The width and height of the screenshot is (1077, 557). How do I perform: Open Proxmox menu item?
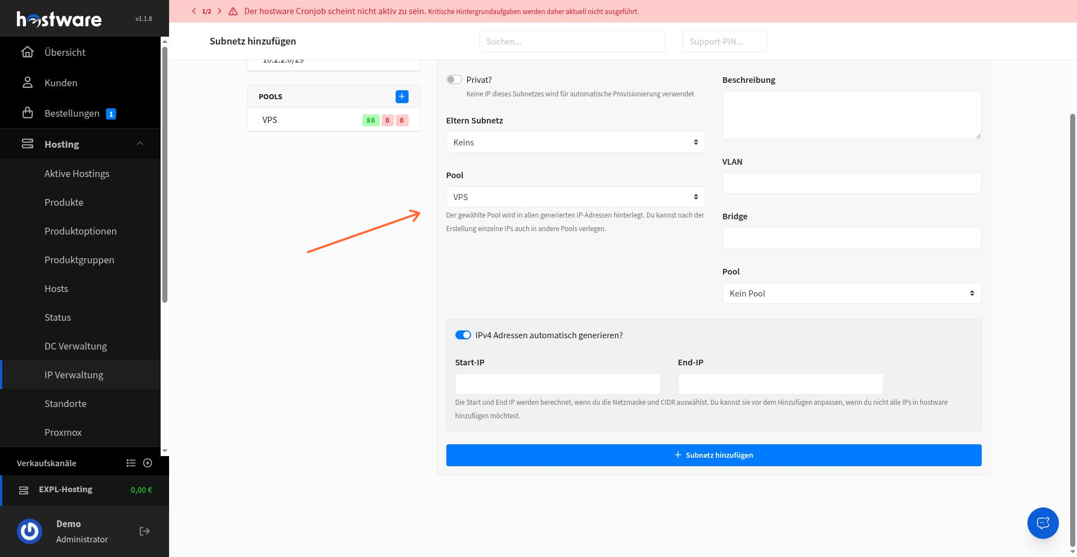point(63,432)
